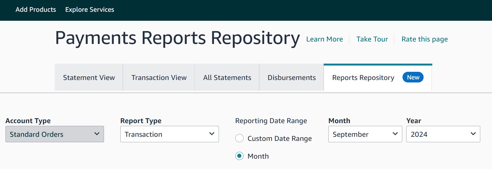Click the Year dropdown chevron arrow

coord(473,134)
